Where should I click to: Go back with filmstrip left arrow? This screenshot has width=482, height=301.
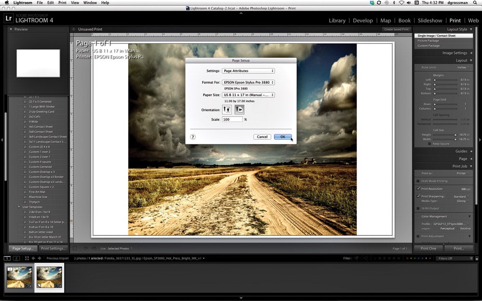(x=33, y=258)
